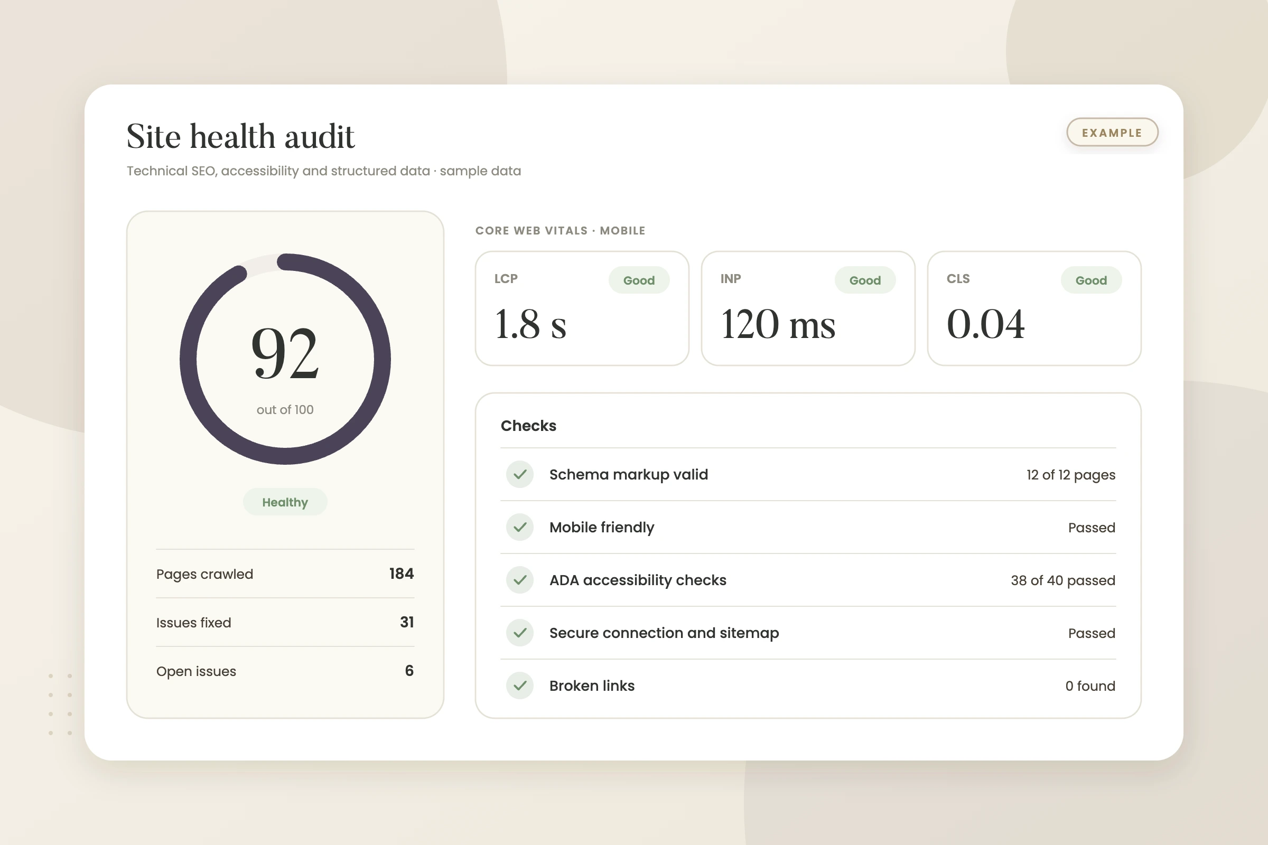Click the 184 pages crawled value
Viewport: 1268px width, 845px height.
tap(402, 574)
